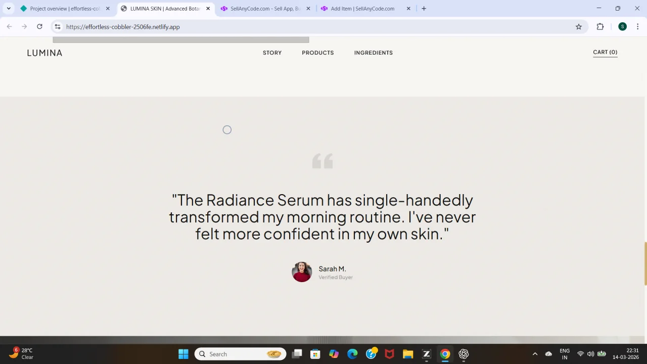Open the weather widget 28°C Clear
The height and width of the screenshot is (364, 647).
point(21,353)
